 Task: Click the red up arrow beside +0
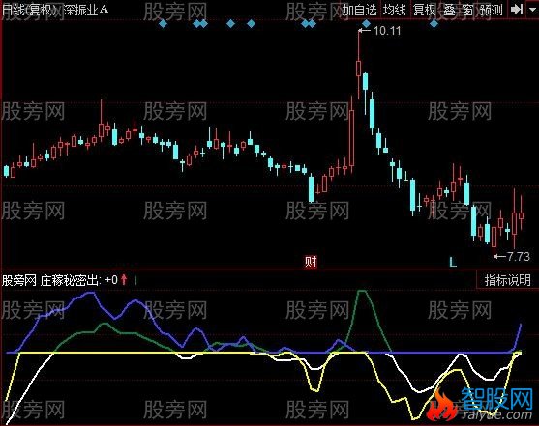point(124,280)
